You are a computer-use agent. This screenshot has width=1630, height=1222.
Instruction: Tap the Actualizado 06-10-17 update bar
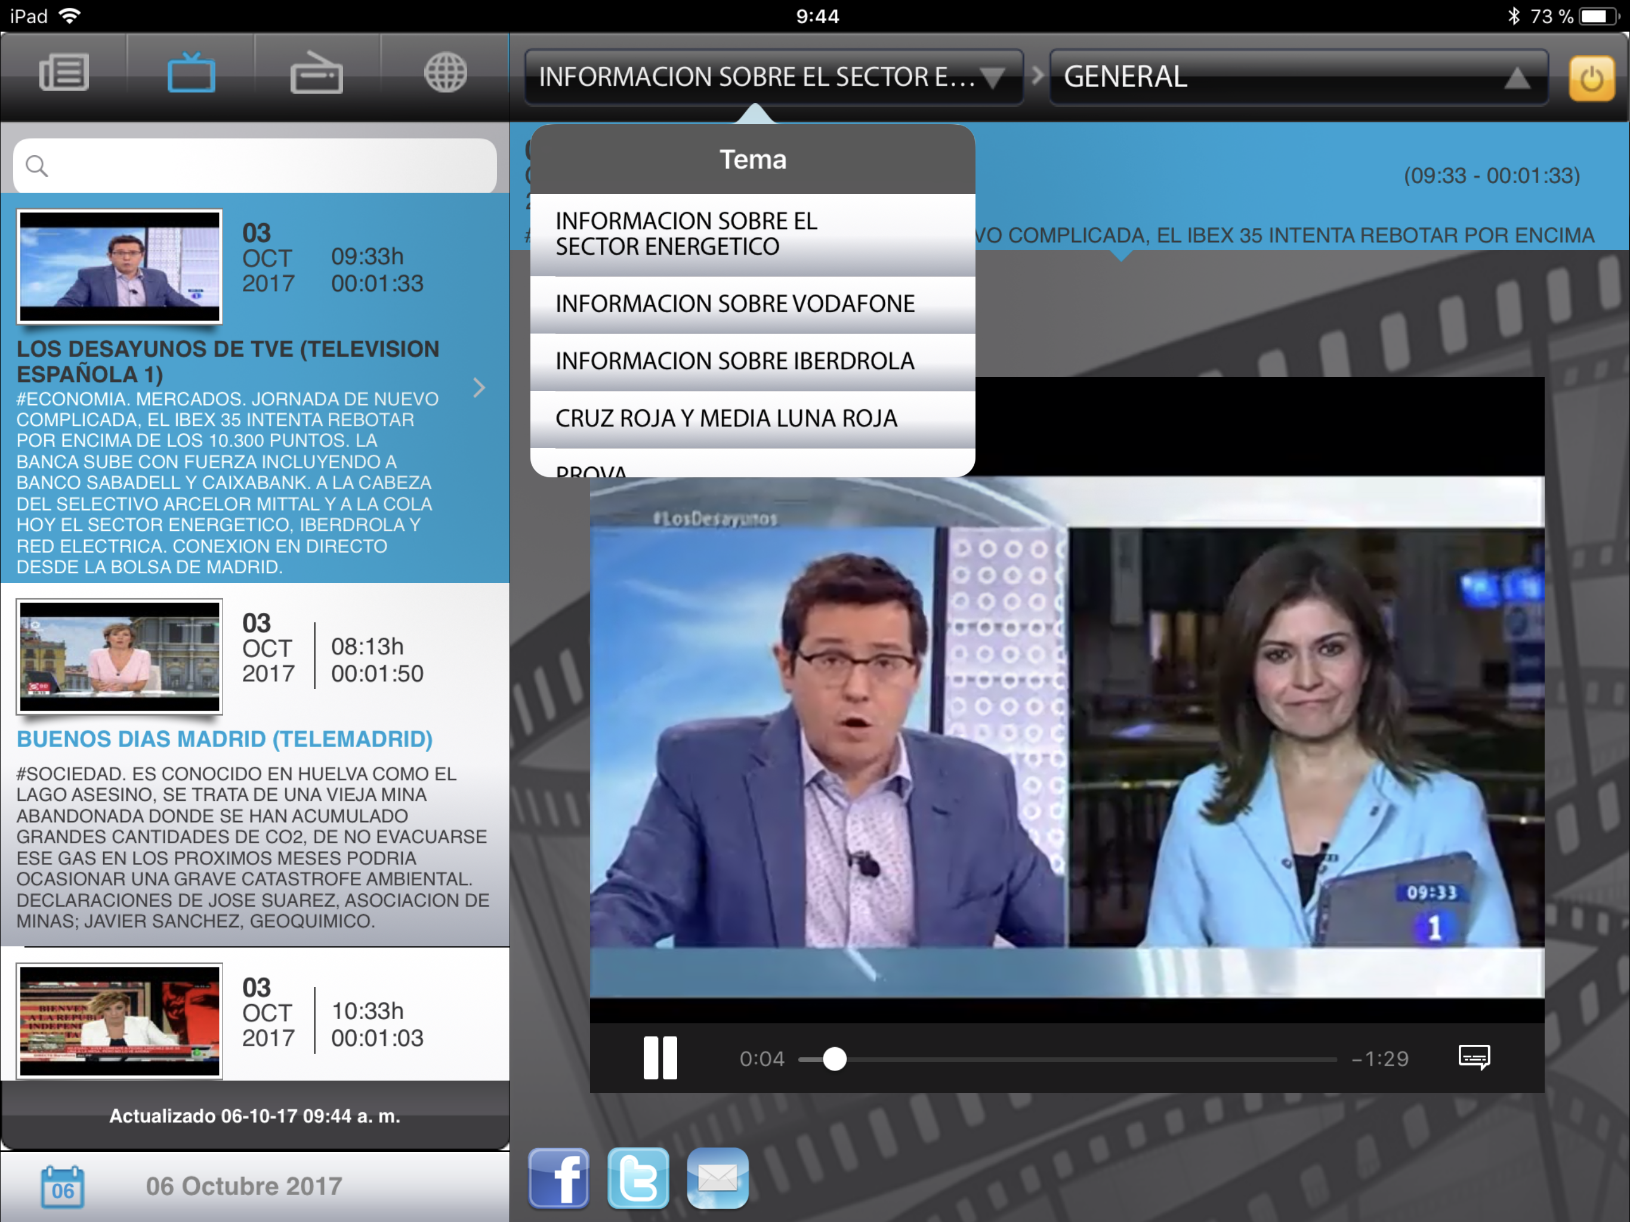pos(255,1116)
